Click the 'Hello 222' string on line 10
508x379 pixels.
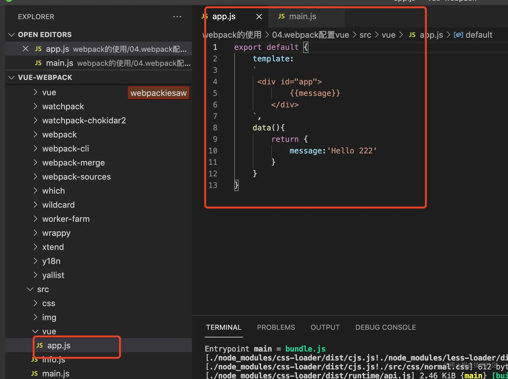352,151
